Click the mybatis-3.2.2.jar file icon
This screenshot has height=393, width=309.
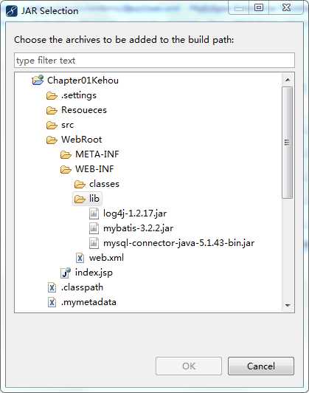point(94,228)
